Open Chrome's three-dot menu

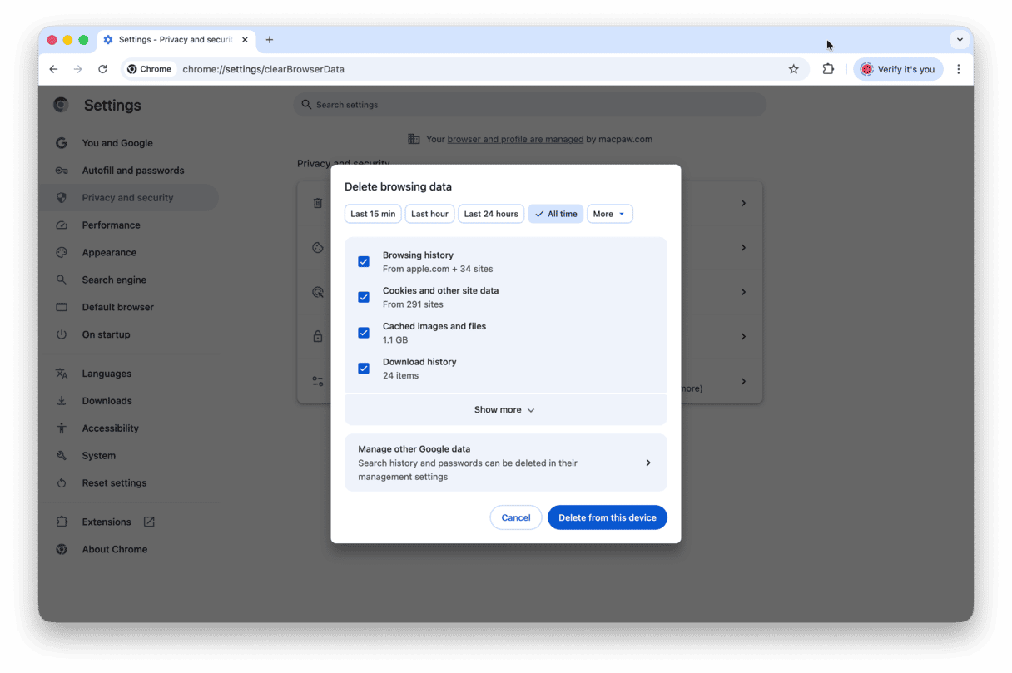coord(958,69)
